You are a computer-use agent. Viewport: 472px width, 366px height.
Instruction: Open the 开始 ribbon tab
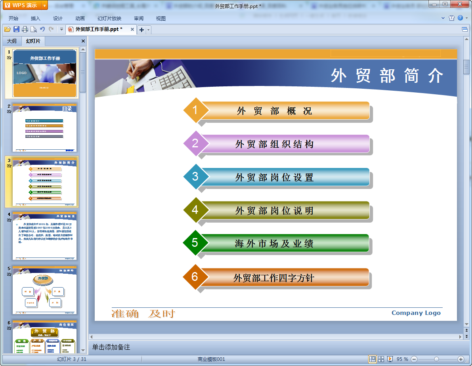click(x=13, y=18)
